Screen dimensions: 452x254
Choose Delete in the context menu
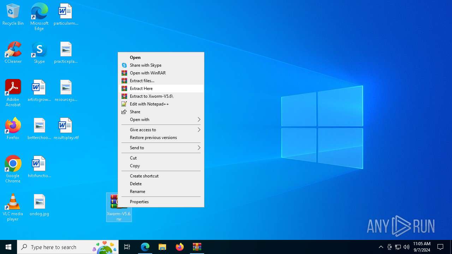point(161,184)
